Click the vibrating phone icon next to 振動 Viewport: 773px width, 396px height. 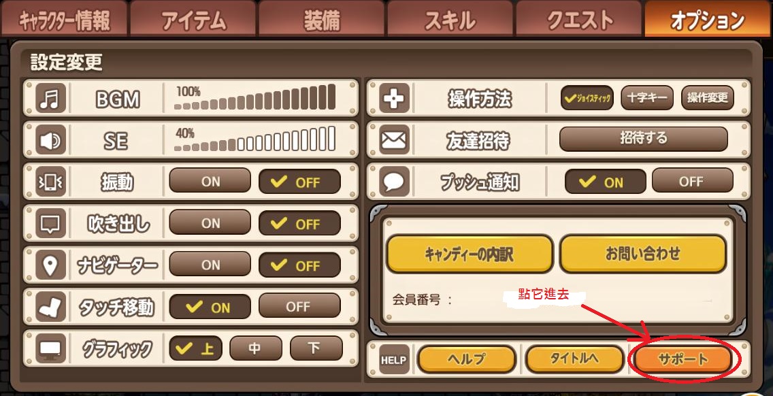(x=51, y=182)
